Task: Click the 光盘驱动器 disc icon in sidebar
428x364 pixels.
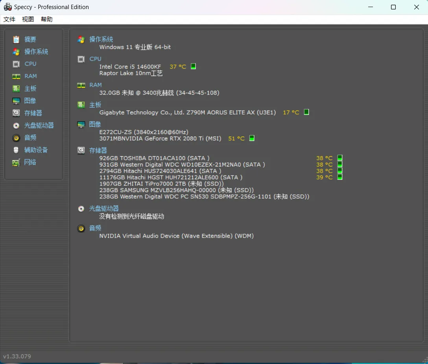Action: 16,126
